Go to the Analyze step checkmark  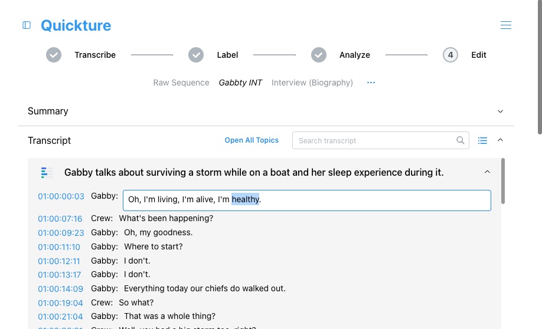(x=319, y=55)
